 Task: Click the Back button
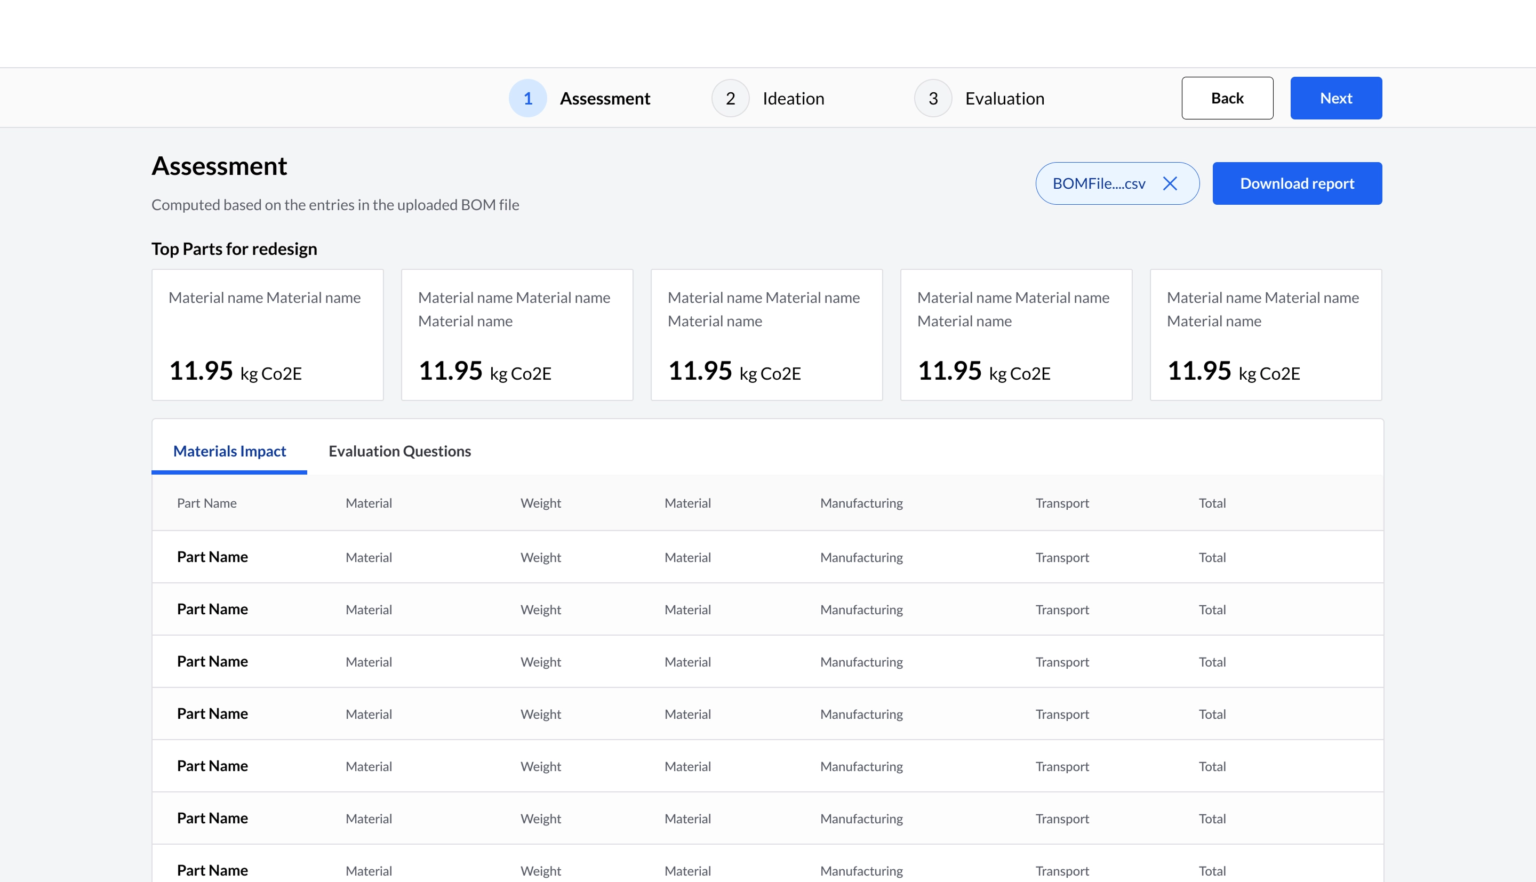1227,98
